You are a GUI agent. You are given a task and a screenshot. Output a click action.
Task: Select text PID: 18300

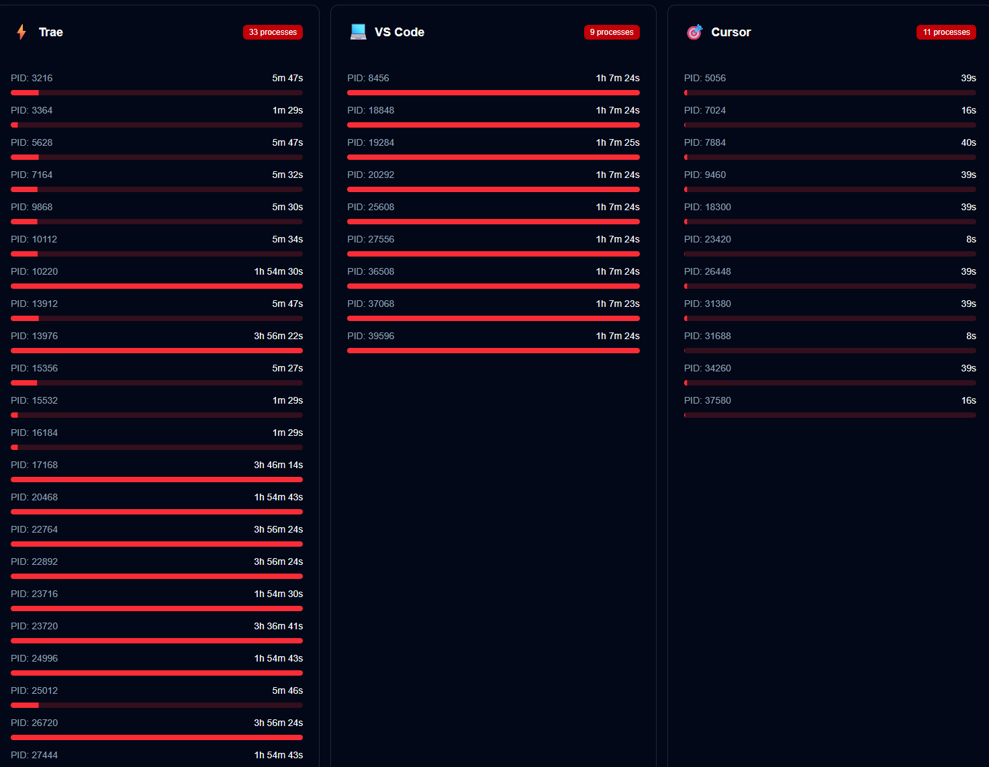(708, 207)
